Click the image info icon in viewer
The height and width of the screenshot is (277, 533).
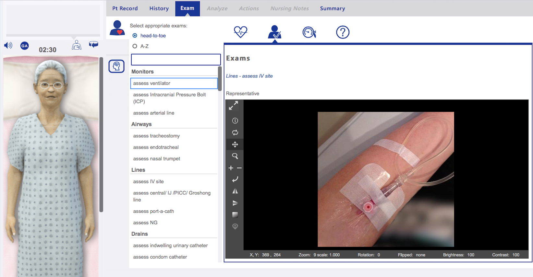[x=235, y=121]
